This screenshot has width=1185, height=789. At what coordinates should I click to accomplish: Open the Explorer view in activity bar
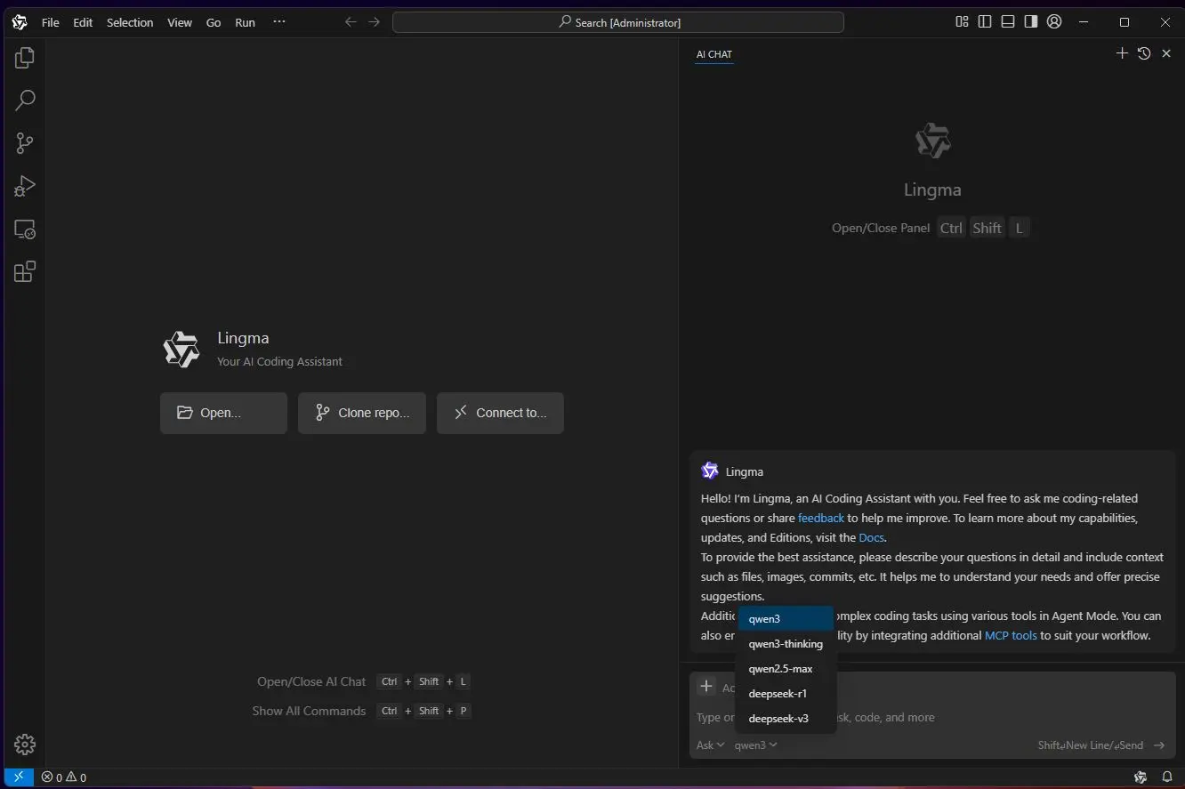click(25, 58)
